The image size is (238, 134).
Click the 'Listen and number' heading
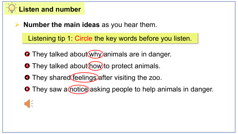(50, 9)
